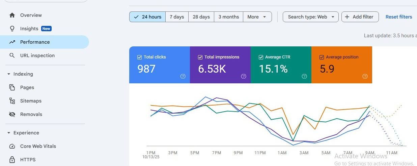The width and height of the screenshot is (417, 166).
Task: Click help icon on Total clicks card
Action: pyautogui.click(x=183, y=76)
